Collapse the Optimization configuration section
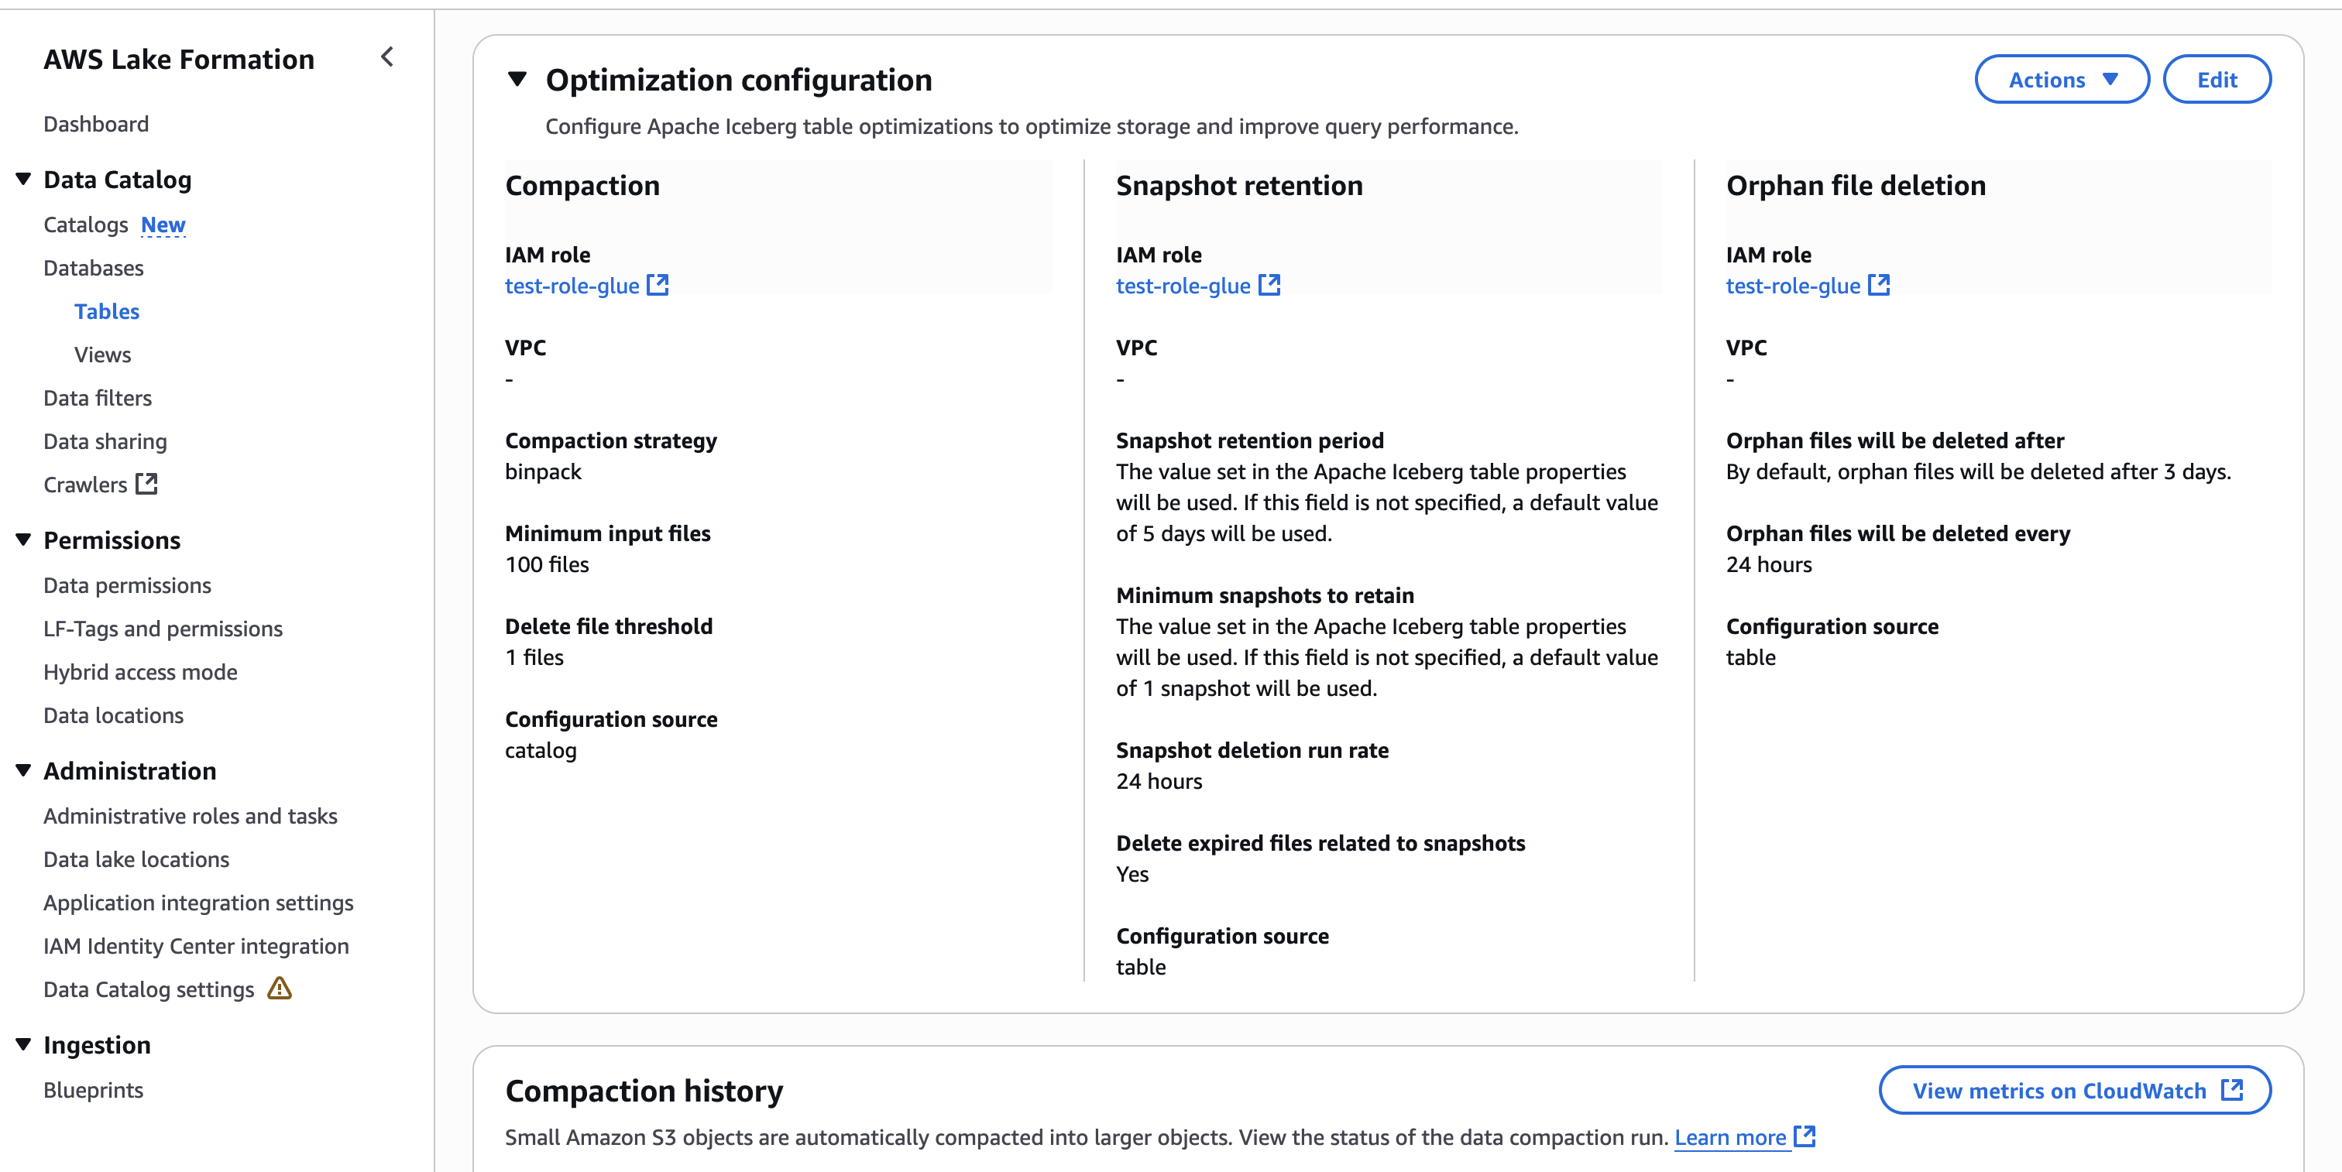Image resolution: width=2342 pixels, height=1172 pixels. (x=517, y=79)
